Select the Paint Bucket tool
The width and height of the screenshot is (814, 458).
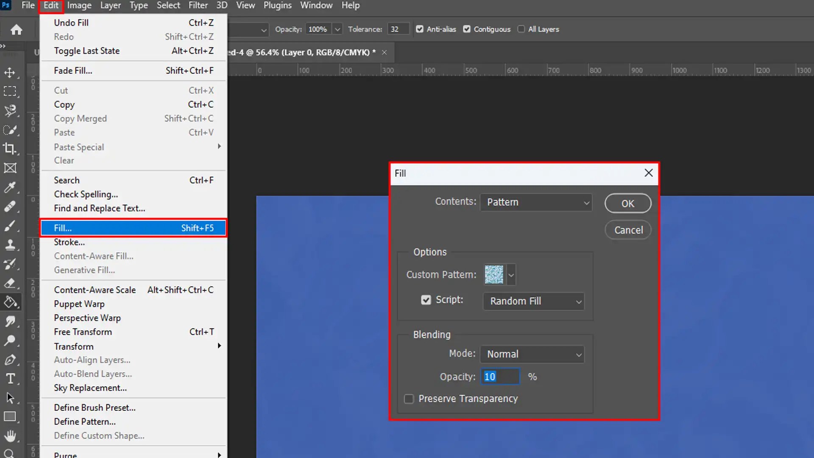coord(10,302)
